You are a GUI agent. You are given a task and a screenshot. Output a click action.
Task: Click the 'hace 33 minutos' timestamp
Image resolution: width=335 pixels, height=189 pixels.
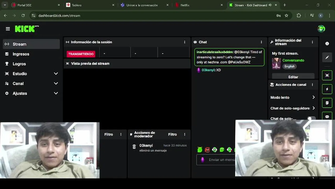pyautogui.click(x=175, y=145)
